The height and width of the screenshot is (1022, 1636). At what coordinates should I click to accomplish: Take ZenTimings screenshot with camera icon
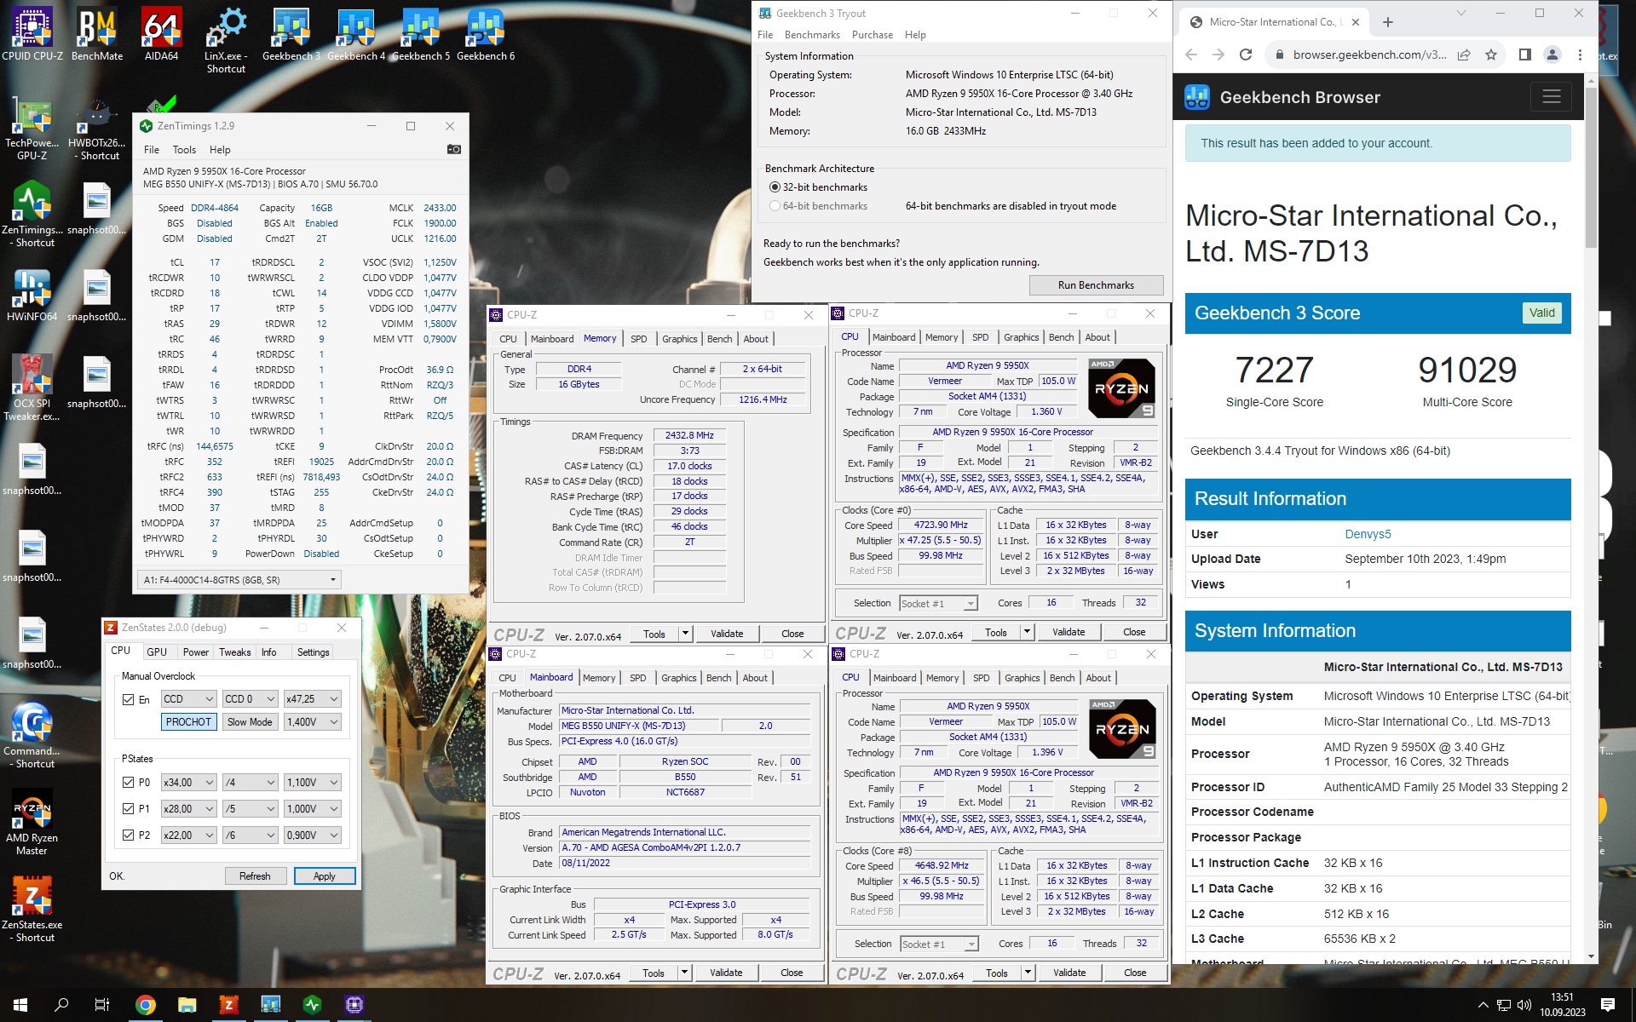point(454,149)
